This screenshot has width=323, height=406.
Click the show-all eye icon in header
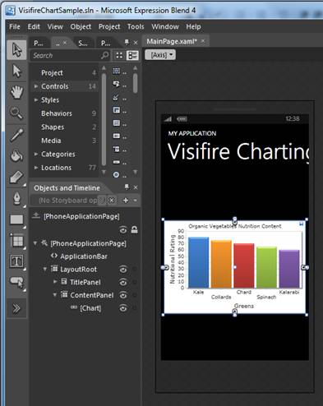coord(123,230)
